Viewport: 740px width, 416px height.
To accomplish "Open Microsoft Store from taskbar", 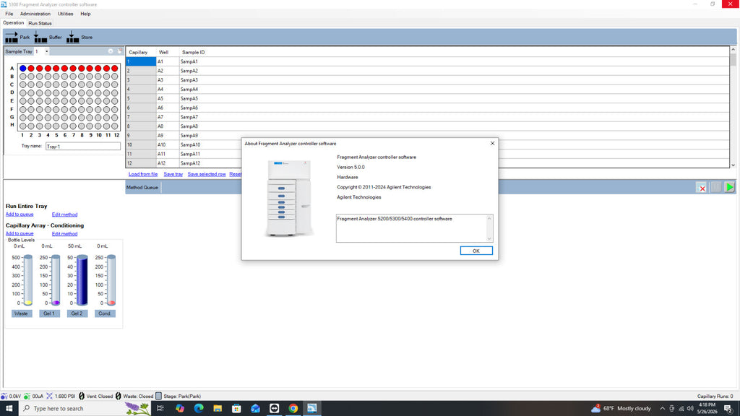I will pos(236,409).
